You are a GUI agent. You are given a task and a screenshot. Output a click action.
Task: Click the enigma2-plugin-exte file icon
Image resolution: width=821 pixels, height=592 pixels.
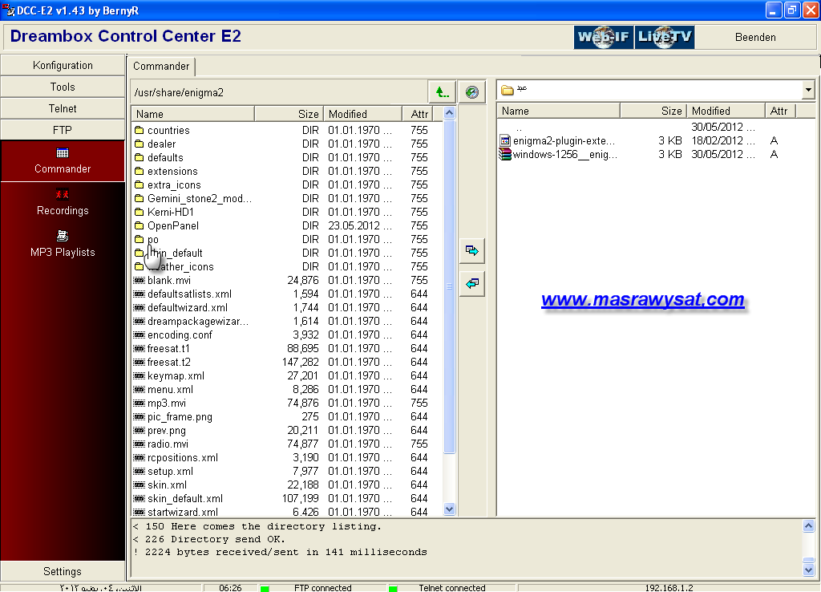(505, 140)
